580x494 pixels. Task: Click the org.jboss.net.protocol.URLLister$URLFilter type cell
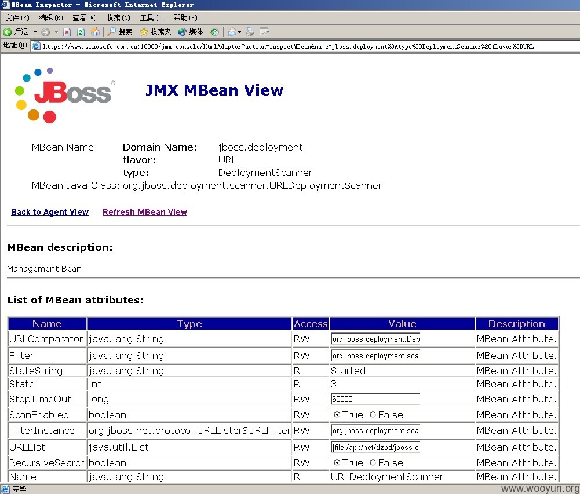pos(189,430)
